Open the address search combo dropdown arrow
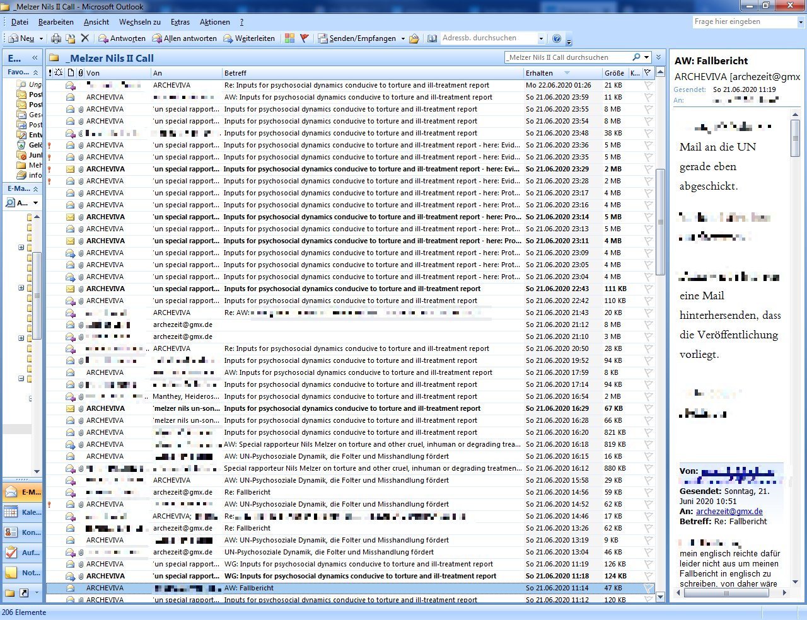The height and width of the screenshot is (620, 807). tap(541, 38)
